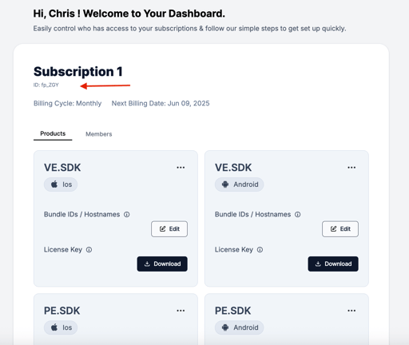Edit bundle IDs for VE.SDK Android

(x=340, y=229)
